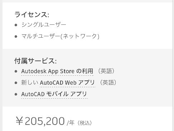Click the bullet beside 新しい AutoCAD Web
The height and width of the screenshot is (131, 174).
pyautogui.click(x=16, y=83)
